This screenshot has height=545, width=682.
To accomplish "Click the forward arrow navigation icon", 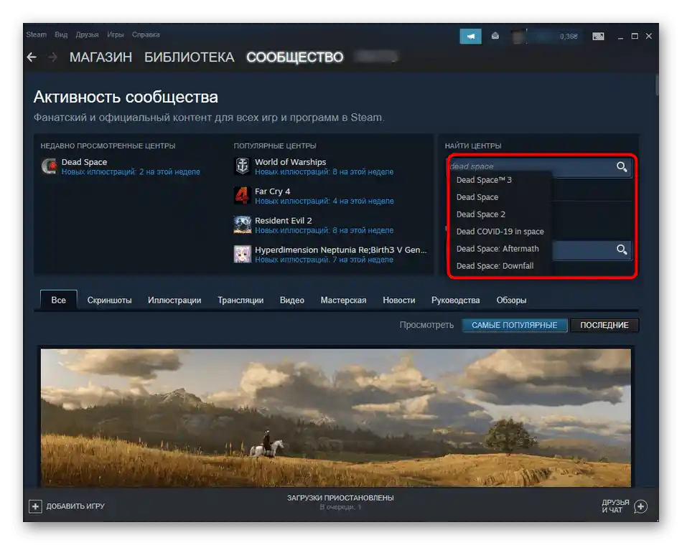I will pos(52,57).
